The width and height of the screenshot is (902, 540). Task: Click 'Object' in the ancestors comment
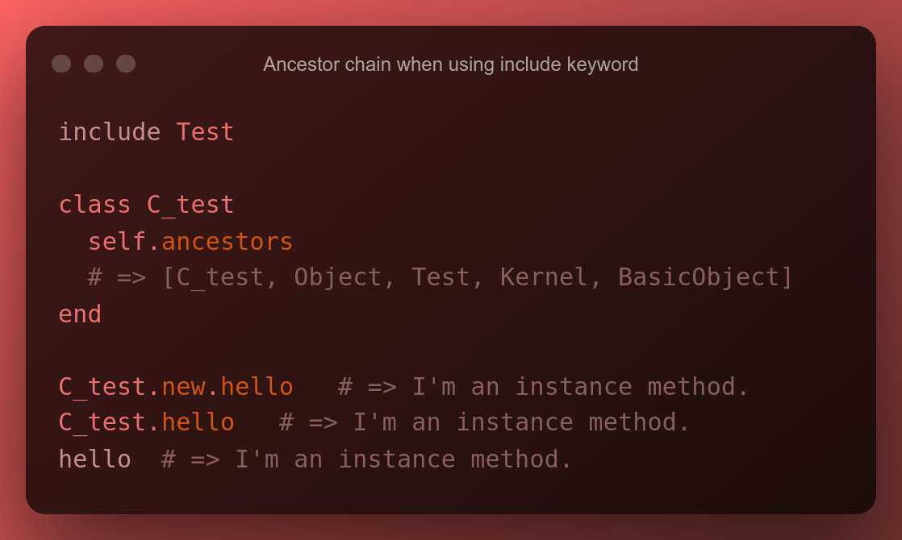click(338, 277)
